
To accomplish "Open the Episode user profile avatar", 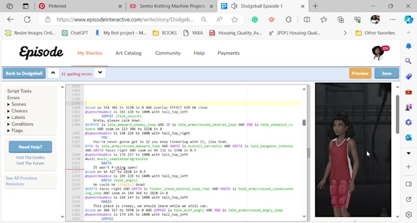I will 378,53.
